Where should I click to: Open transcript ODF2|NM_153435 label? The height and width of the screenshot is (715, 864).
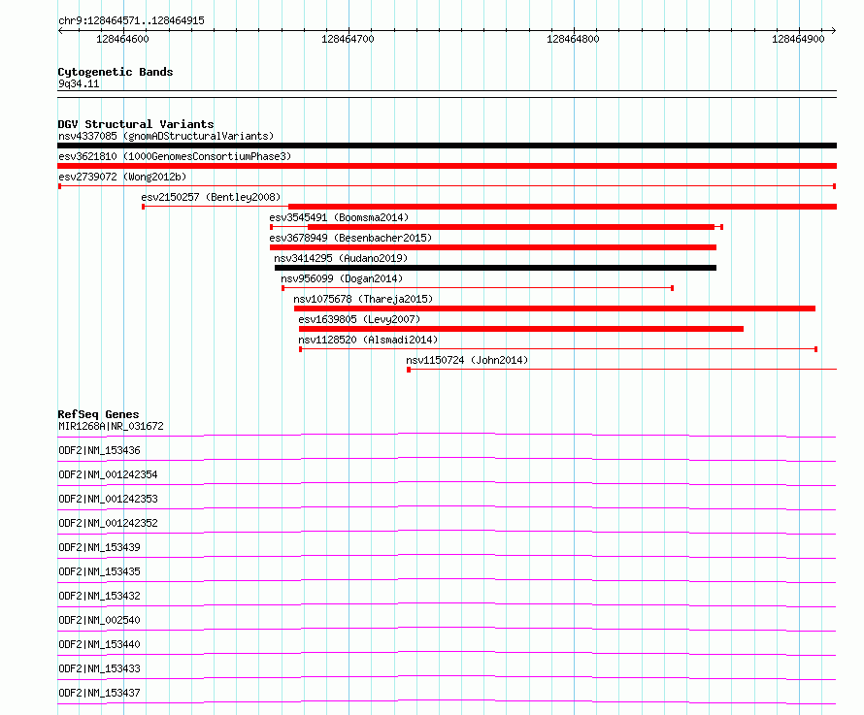[99, 571]
